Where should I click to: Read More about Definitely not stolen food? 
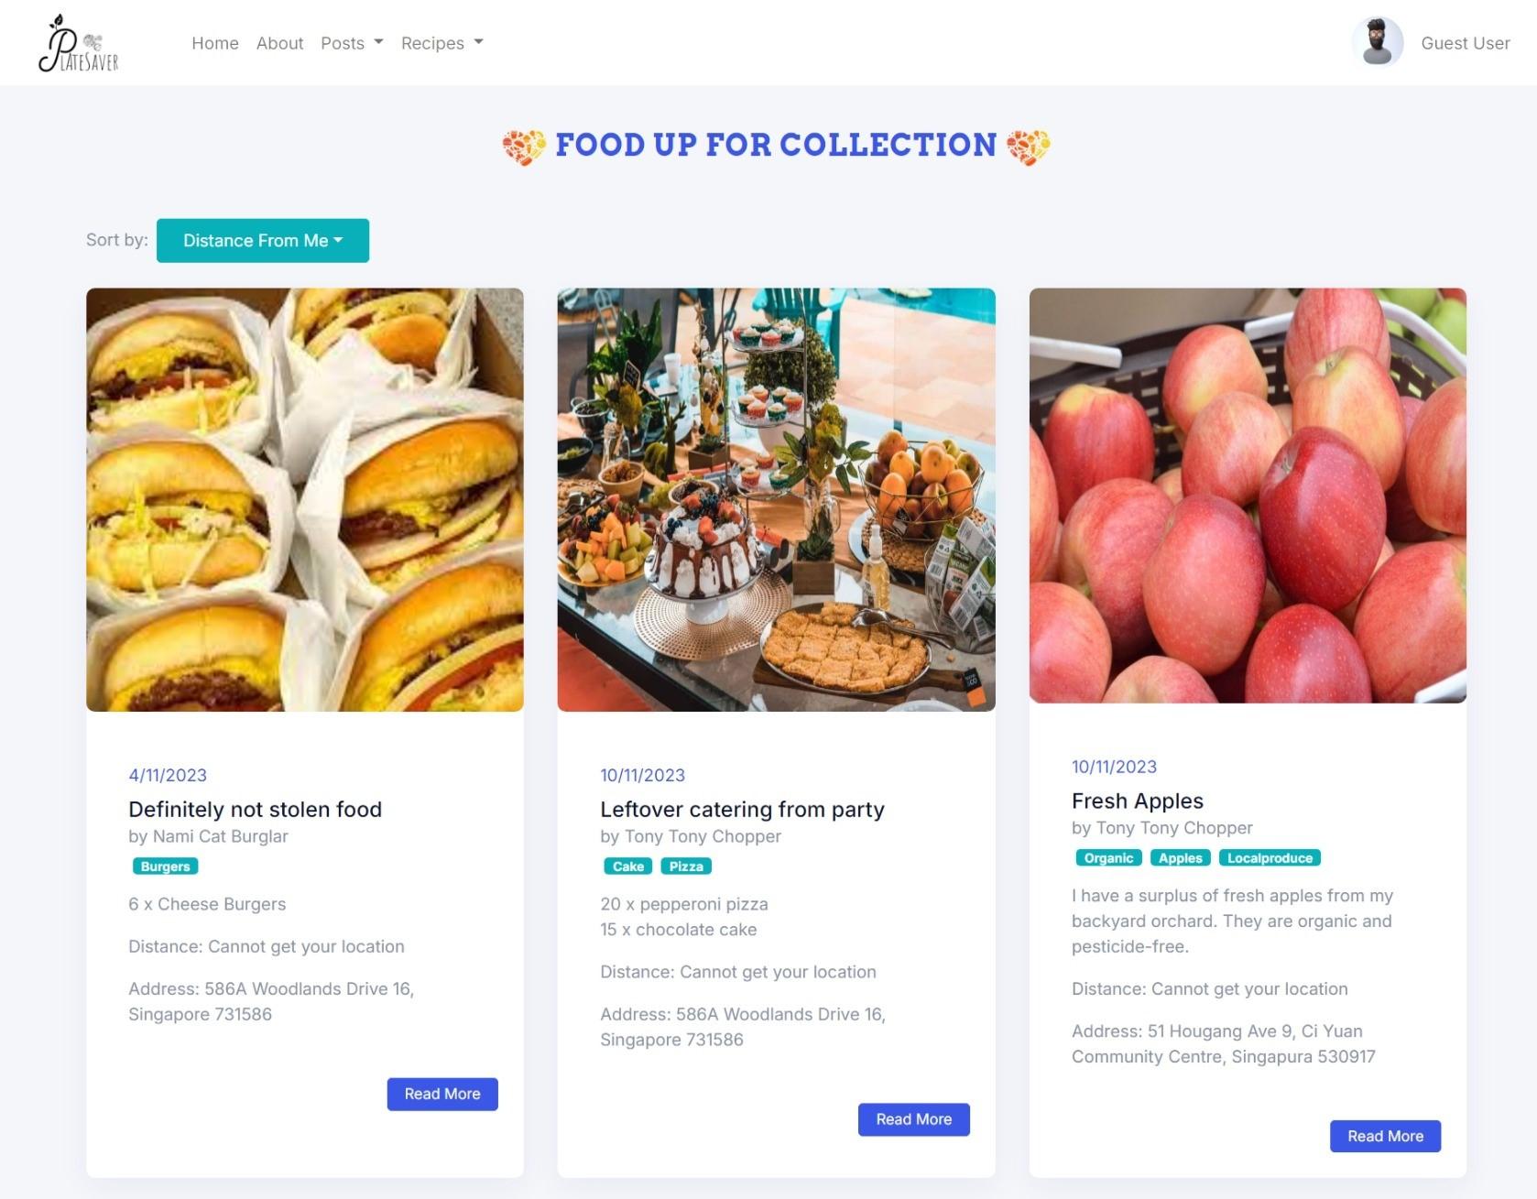pyautogui.click(x=442, y=1095)
